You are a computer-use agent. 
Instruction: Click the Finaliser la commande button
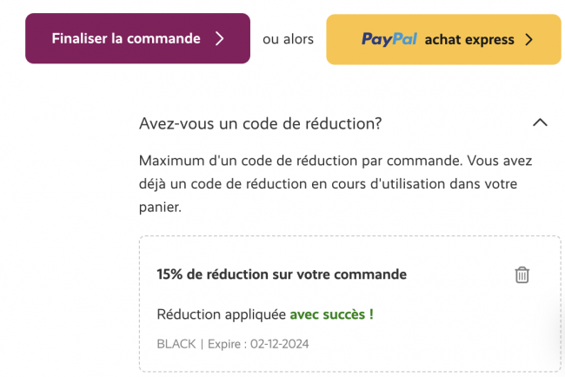[x=137, y=38]
